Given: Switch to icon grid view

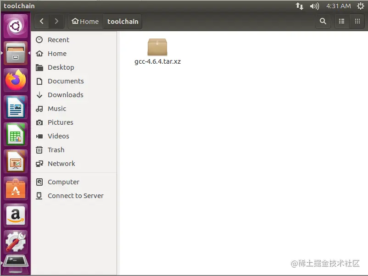Looking at the screenshot, I should (x=357, y=22).
